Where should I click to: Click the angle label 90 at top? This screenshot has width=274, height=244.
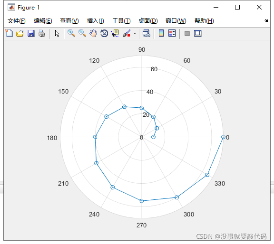click(142, 50)
